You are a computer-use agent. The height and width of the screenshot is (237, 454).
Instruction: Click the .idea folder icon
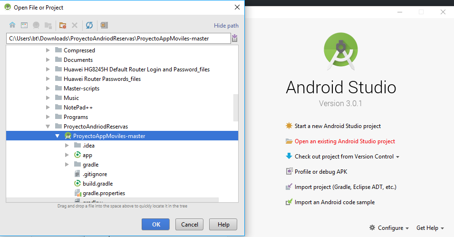click(77, 145)
